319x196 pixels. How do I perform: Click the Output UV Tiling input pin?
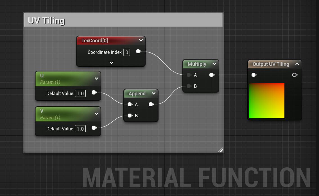(x=254, y=75)
